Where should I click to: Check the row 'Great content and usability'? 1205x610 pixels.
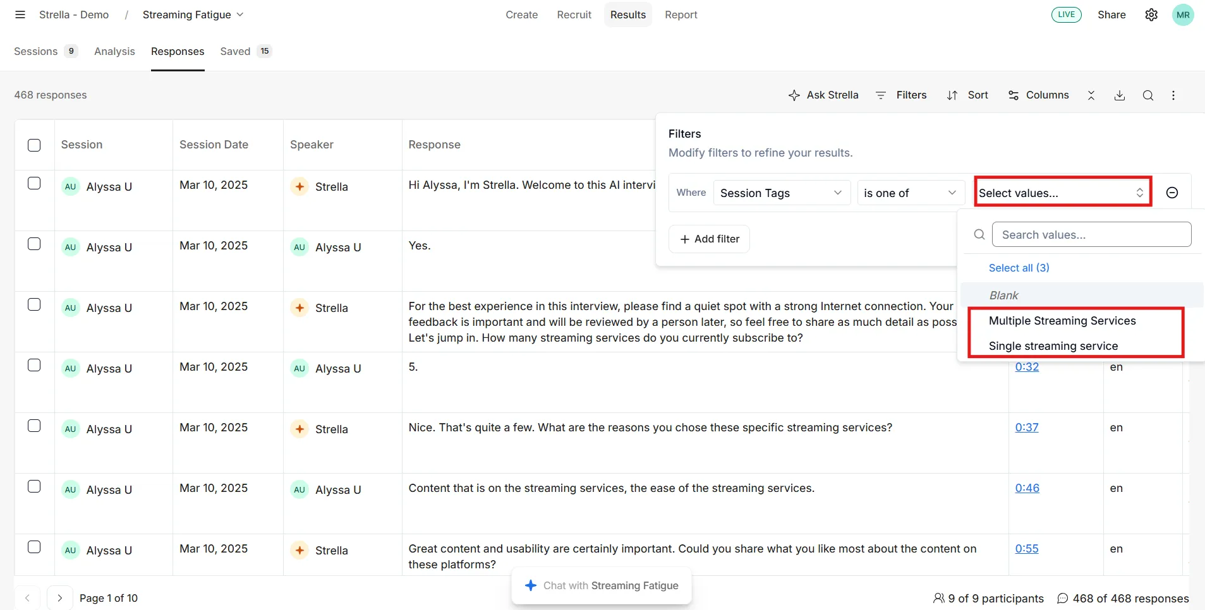point(34,547)
